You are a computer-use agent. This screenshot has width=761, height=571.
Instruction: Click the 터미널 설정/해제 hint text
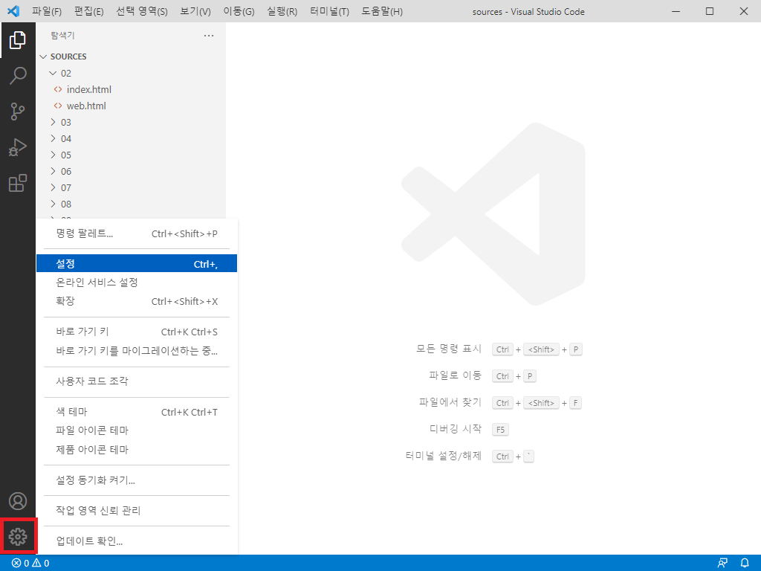[444, 456]
